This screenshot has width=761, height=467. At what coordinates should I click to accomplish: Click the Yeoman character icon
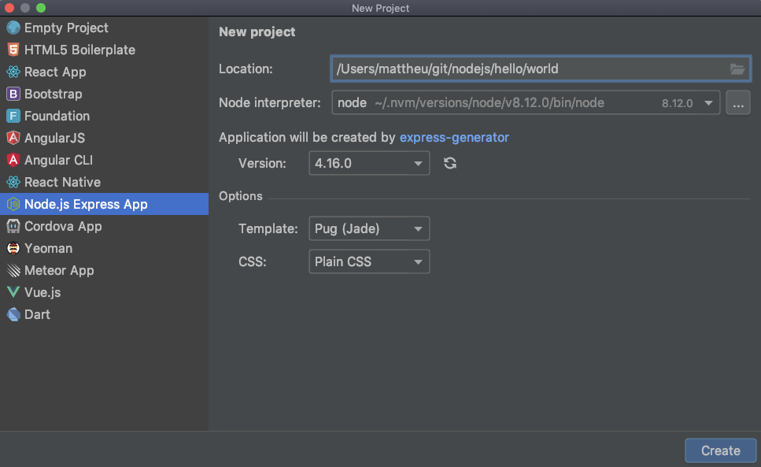(x=13, y=248)
